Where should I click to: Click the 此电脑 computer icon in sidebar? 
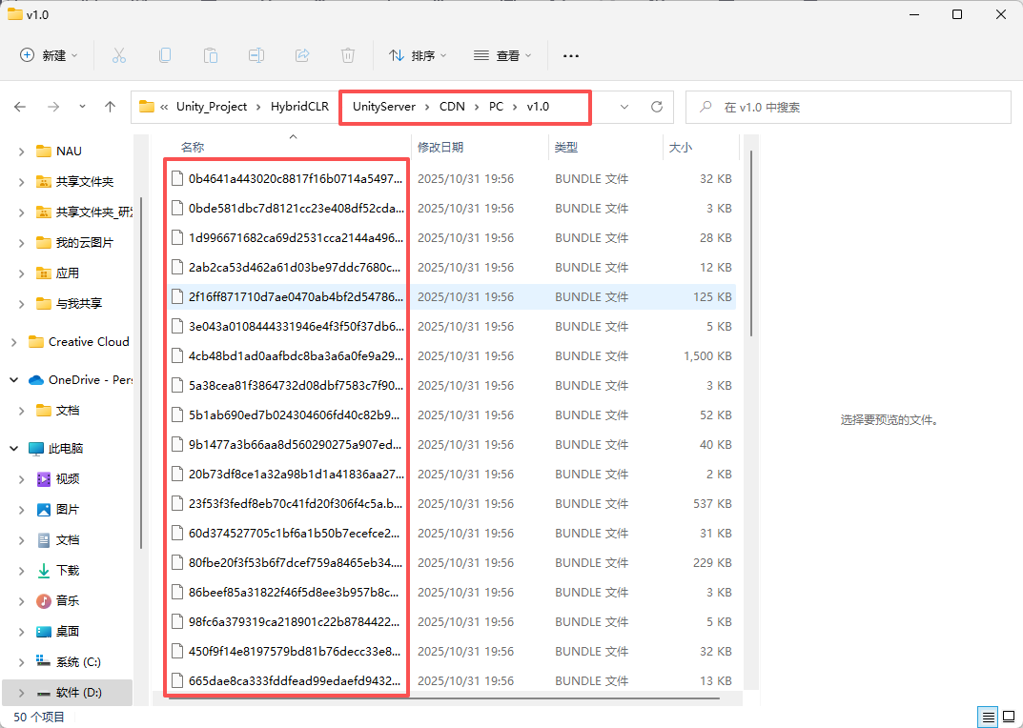point(36,449)
